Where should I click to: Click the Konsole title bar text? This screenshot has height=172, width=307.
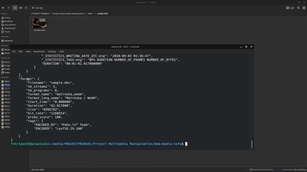[125, 47]
